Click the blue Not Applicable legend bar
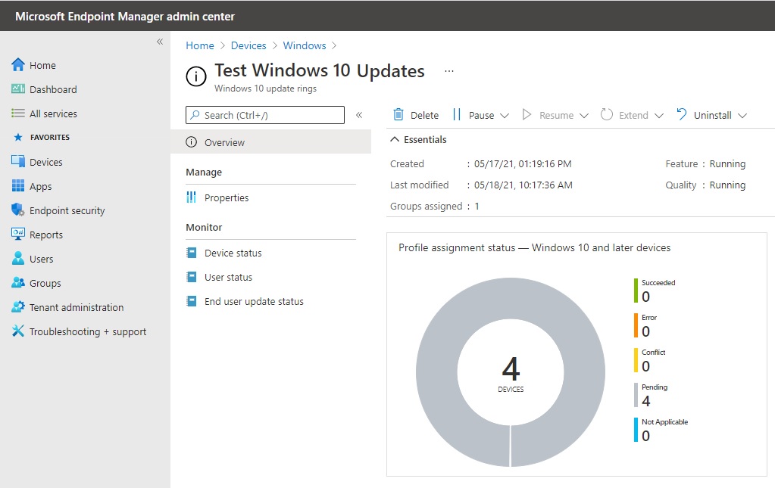Screen dimensions: 775x488 (636, 430)
